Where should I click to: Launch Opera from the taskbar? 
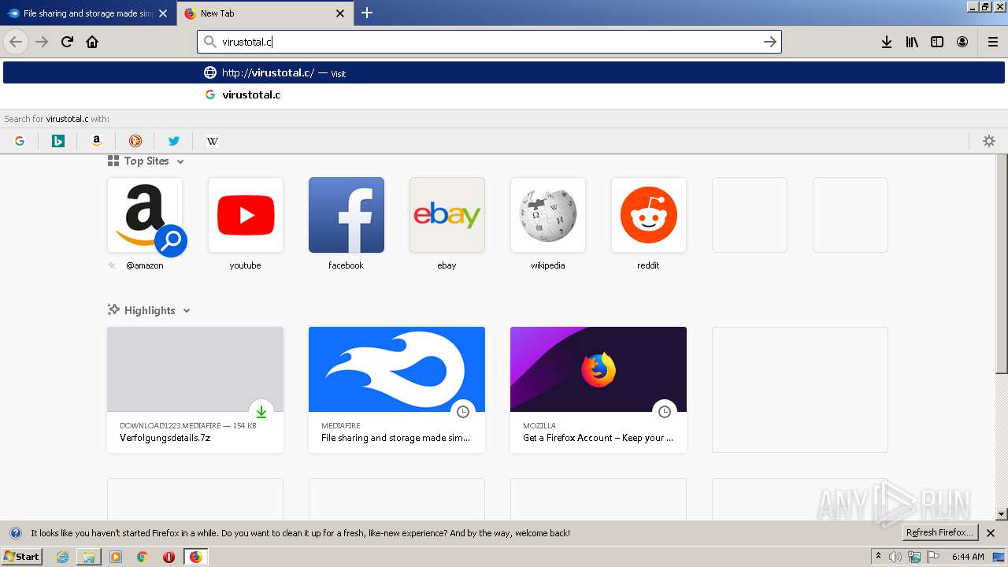point(169,557)
